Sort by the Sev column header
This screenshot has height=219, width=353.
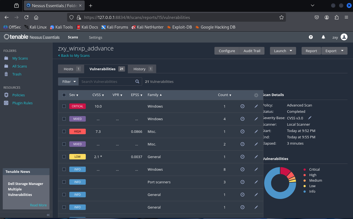coord(74,95)
